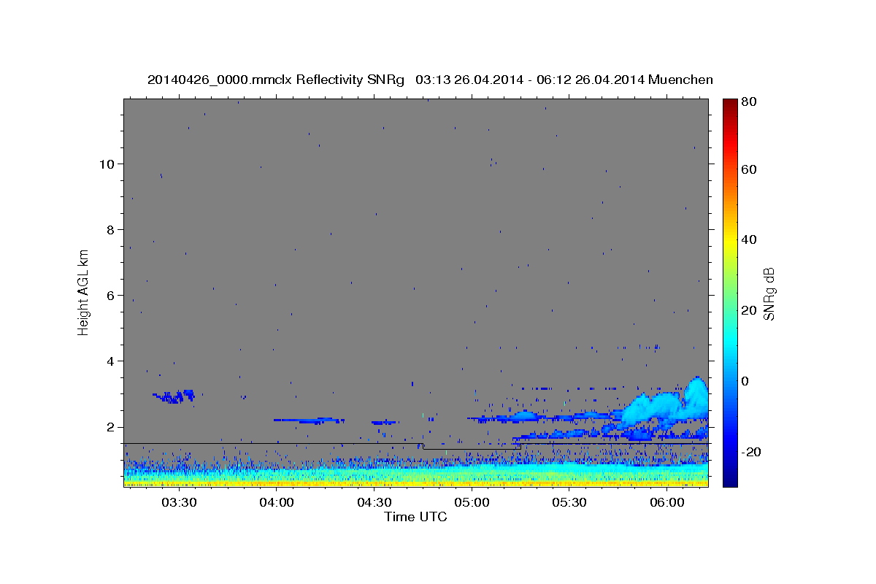The image size is (876, 584).
Task: Click the 05:00 time tick label
Action: pyautogui.click(x=472, y=503)
